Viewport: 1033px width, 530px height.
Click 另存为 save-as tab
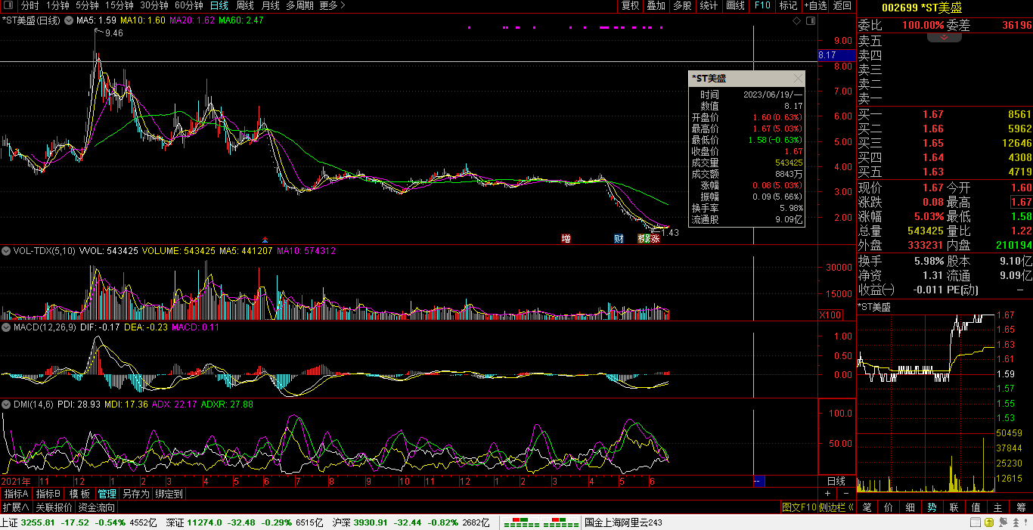[x=136, y=494]
